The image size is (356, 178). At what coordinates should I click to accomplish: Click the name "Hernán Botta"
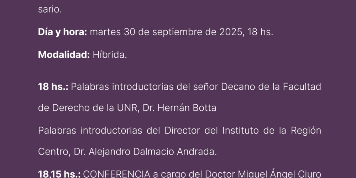tap(187, 108)
